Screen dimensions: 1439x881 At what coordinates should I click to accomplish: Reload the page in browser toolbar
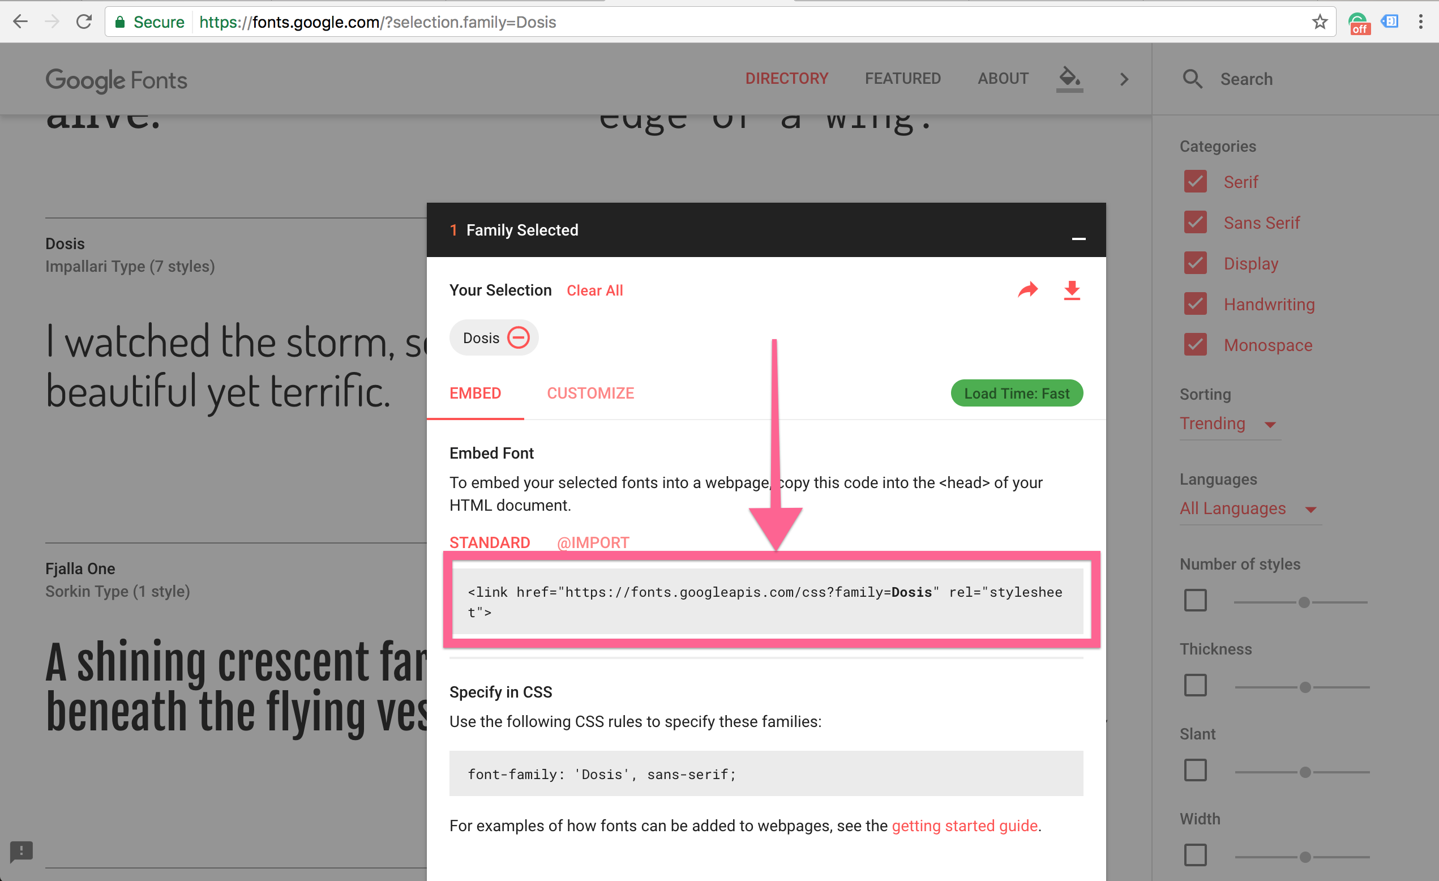tap(84, 22)
